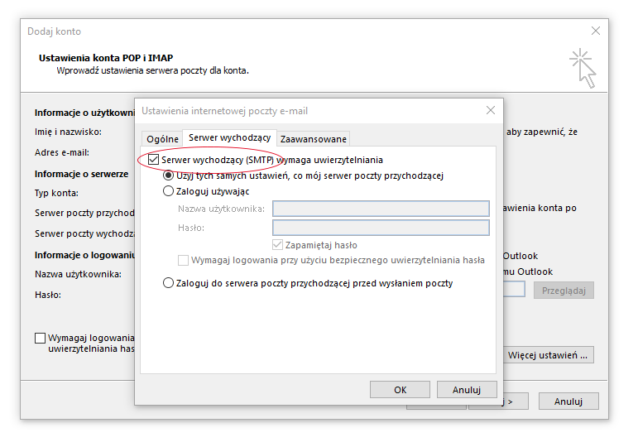
Task: Switch to the Ogólne tab
Action: coord(162,139)
